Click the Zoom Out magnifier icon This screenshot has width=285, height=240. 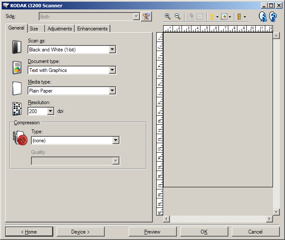178,17
